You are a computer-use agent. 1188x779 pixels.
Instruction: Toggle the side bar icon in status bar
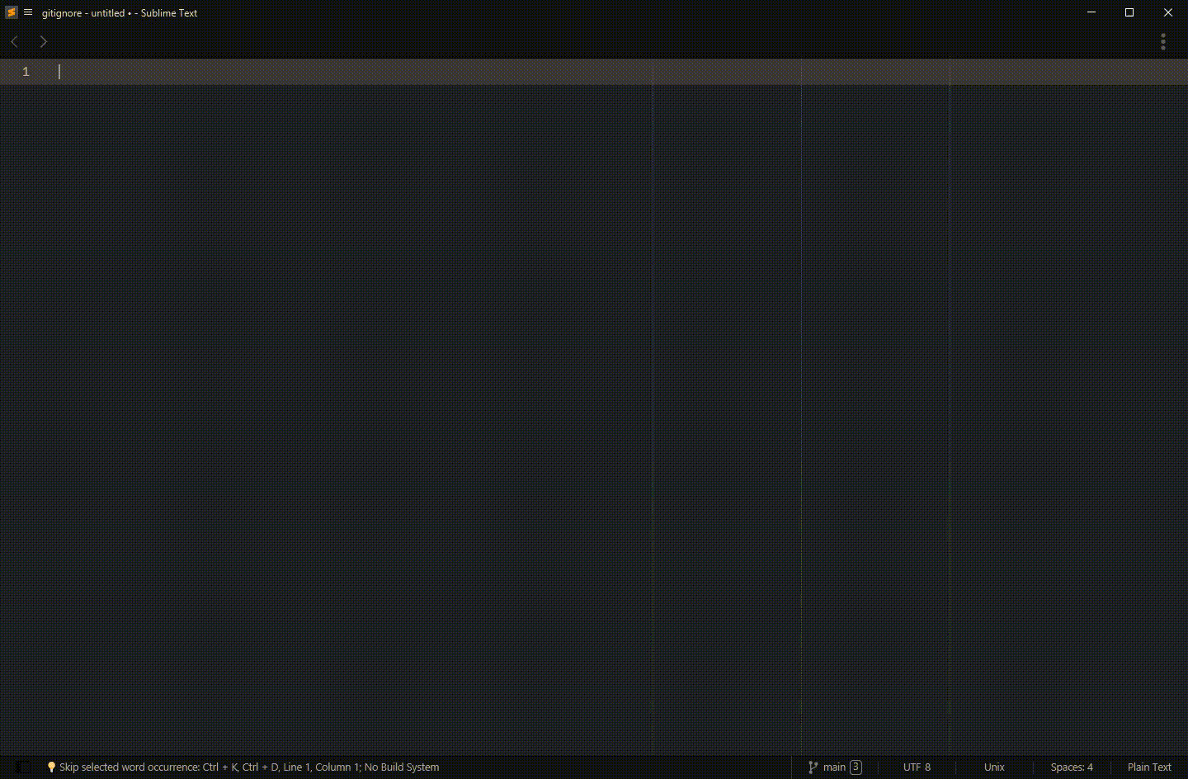tap(24, 767)
